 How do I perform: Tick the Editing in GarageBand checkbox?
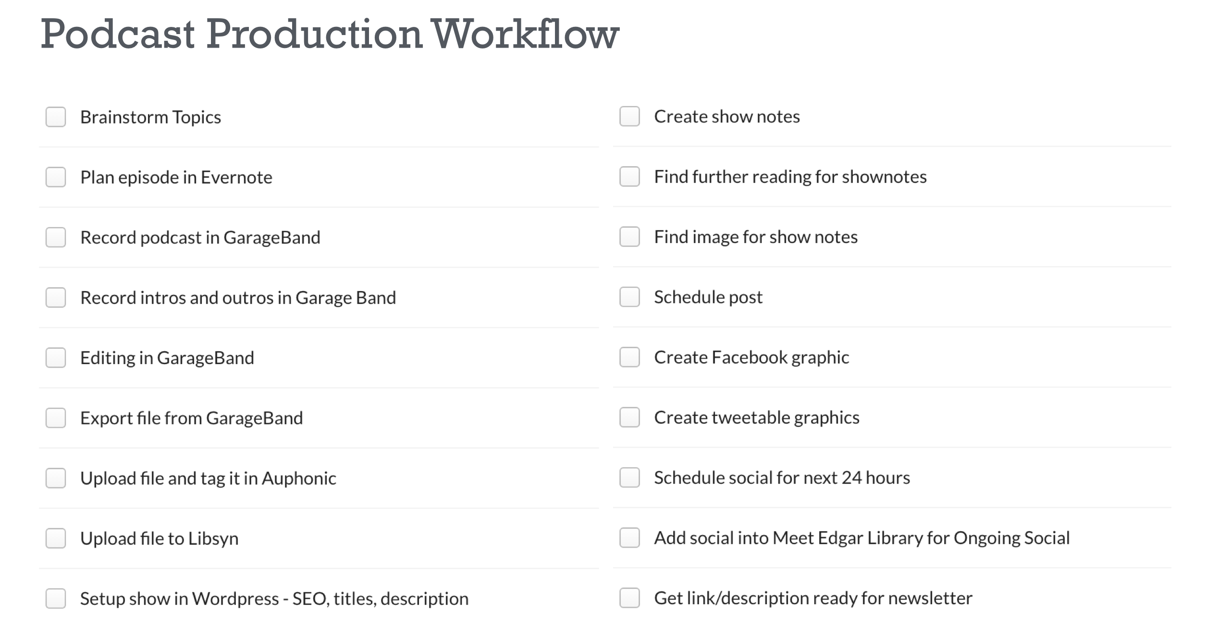click(56, 358)
